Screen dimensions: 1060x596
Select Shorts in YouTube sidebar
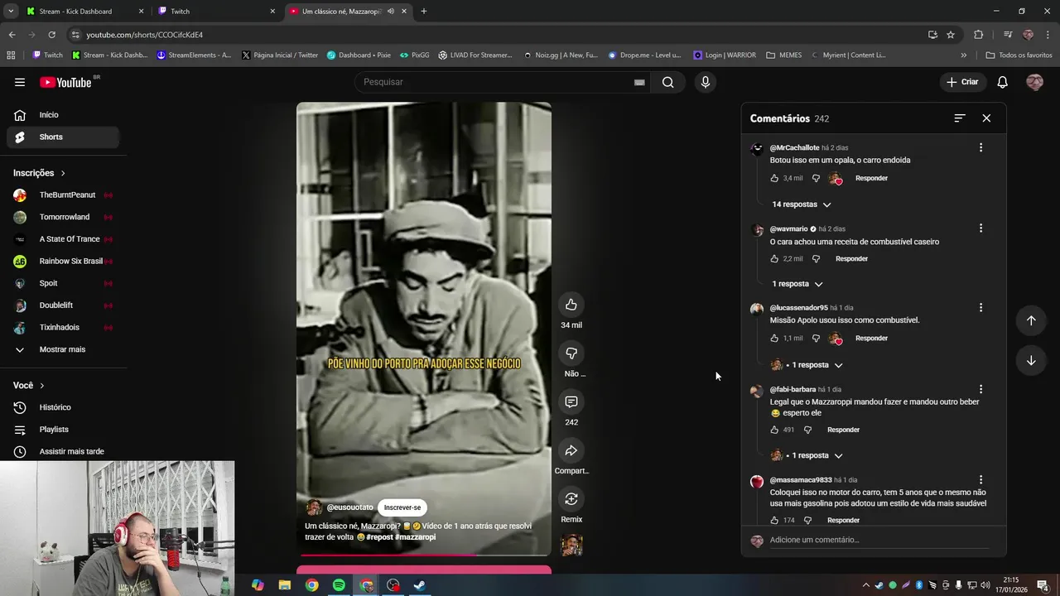[62, 137]
